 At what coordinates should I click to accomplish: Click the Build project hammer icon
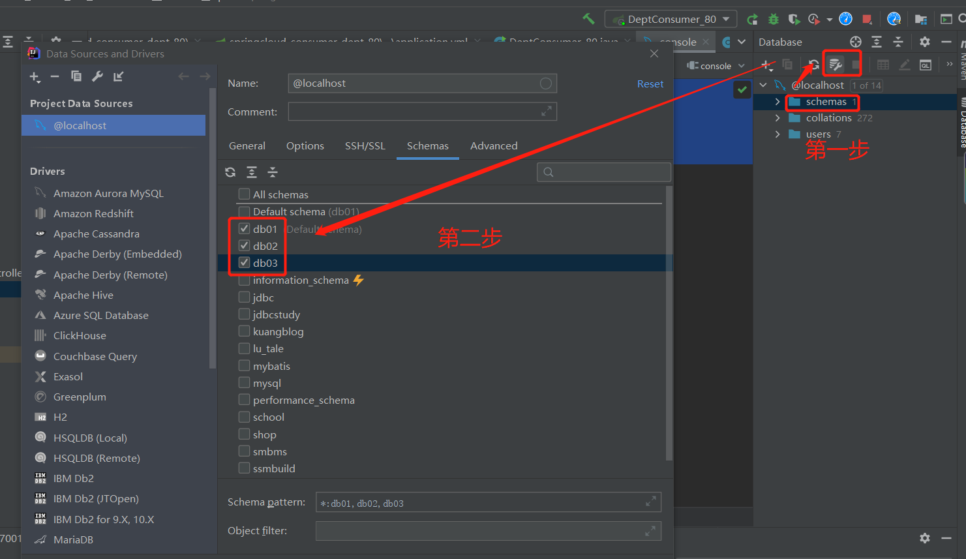pos(588,19)
